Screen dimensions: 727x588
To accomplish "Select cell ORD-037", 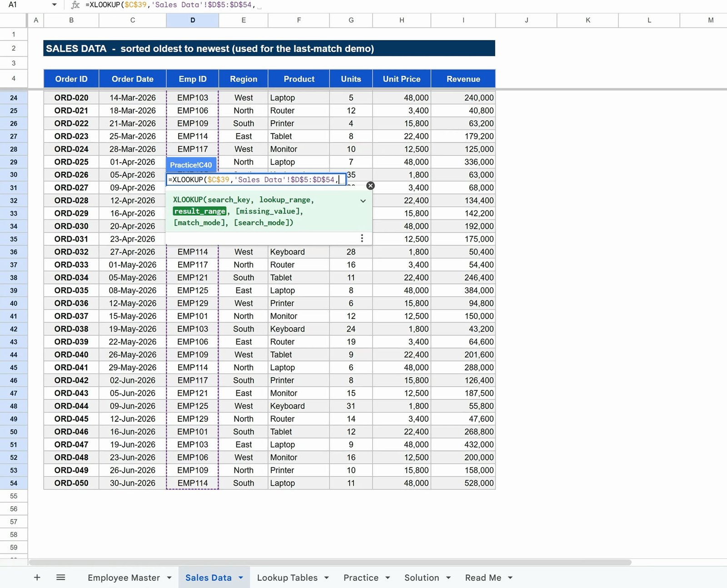I will [x=71, y=316].
